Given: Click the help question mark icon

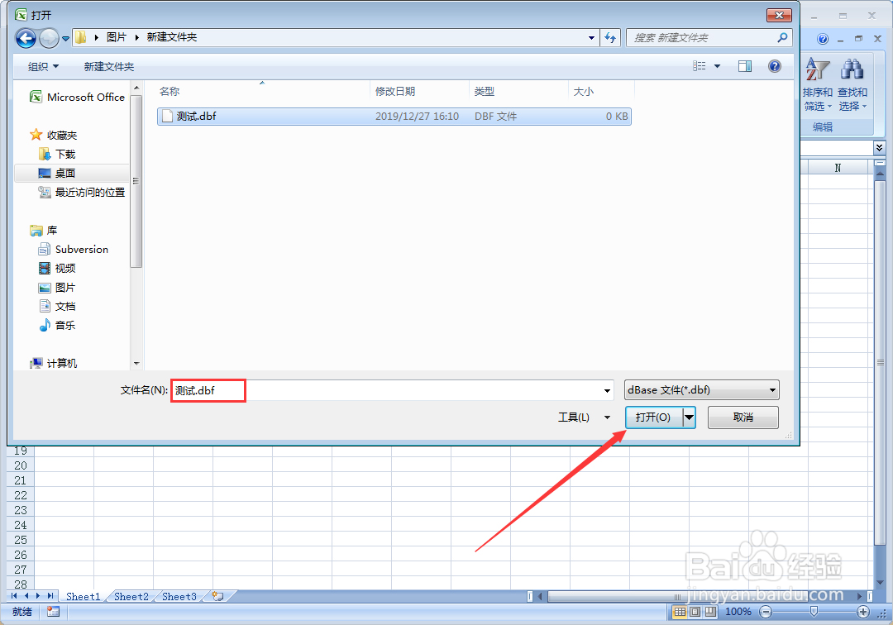Looking at the screenshot, I should tap(774, 65).
